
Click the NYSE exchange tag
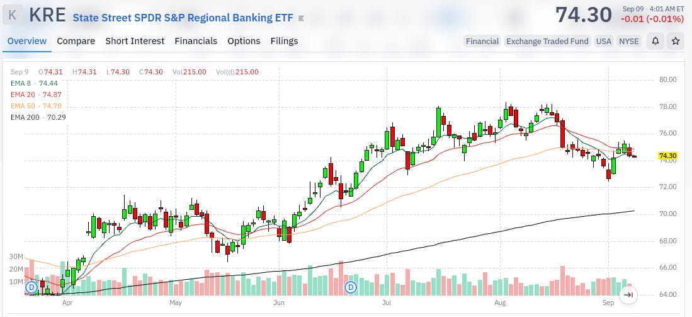628,41
